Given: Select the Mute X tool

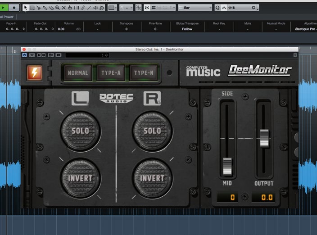Looking at the screenshot, I should point(63,8).
